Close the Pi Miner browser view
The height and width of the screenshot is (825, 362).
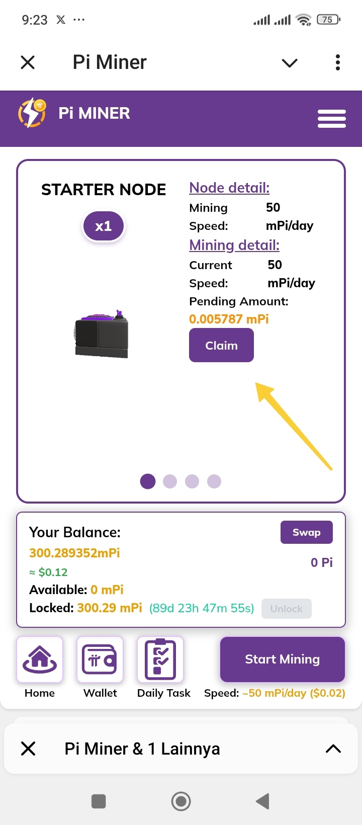[28, 62]
